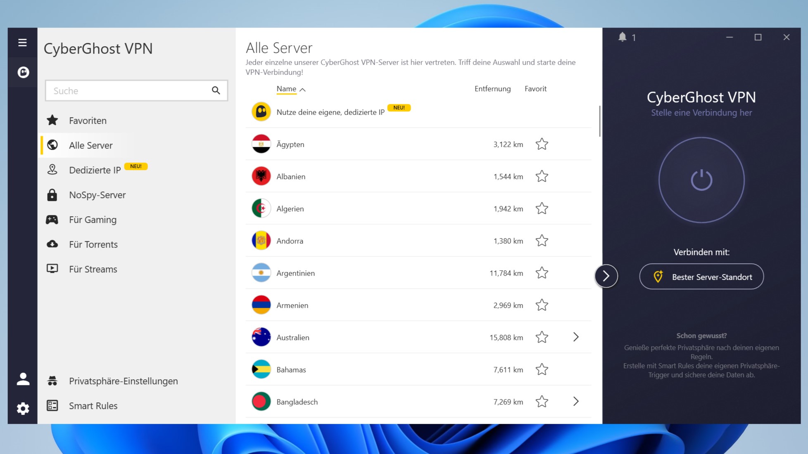
Task: Click the yellow dedicated IP ghost icon
Action: tap(261, 111)
